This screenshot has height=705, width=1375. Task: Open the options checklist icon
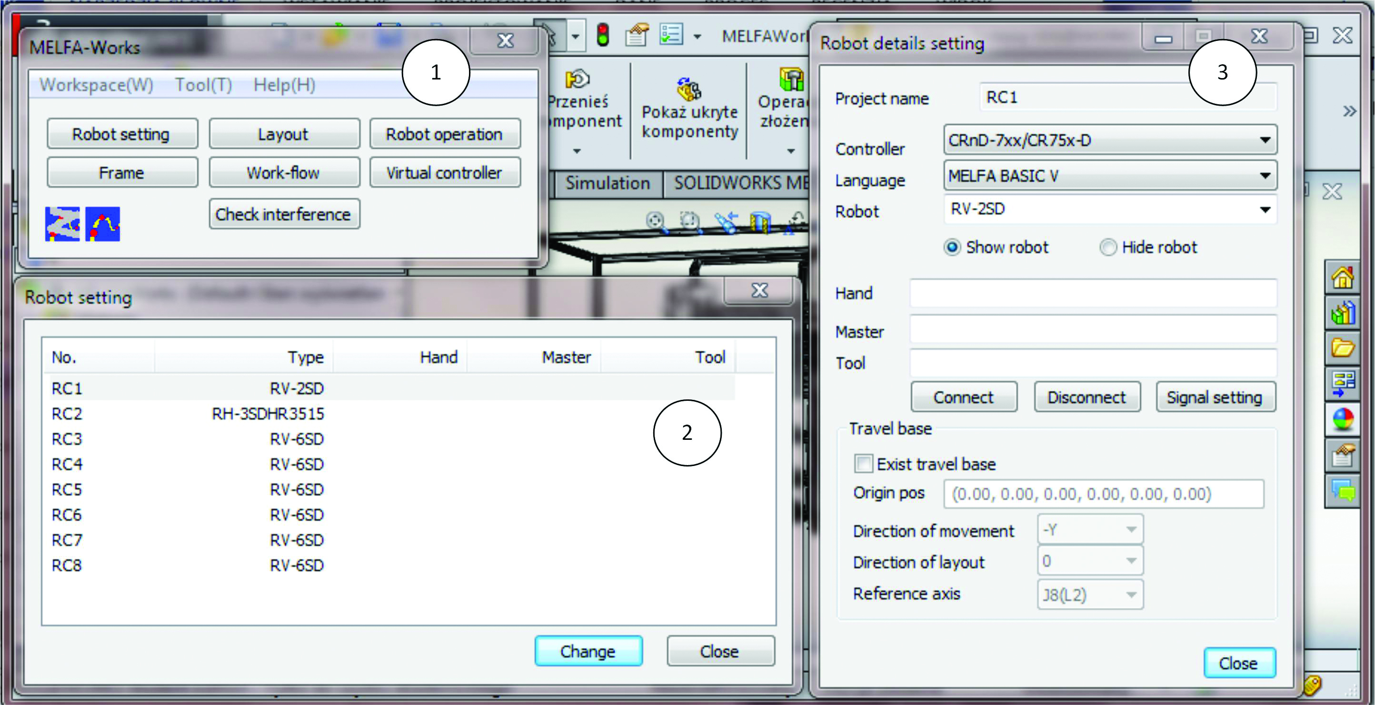671,35
